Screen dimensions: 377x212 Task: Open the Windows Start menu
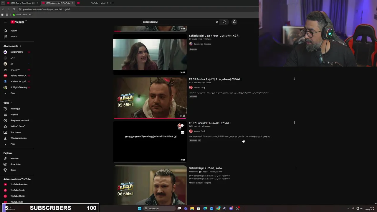tap(140, 208)
